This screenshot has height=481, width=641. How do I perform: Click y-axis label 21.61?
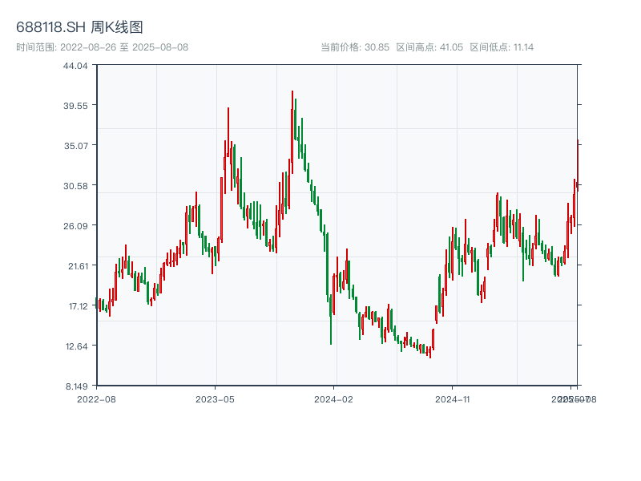pos(78,266)
